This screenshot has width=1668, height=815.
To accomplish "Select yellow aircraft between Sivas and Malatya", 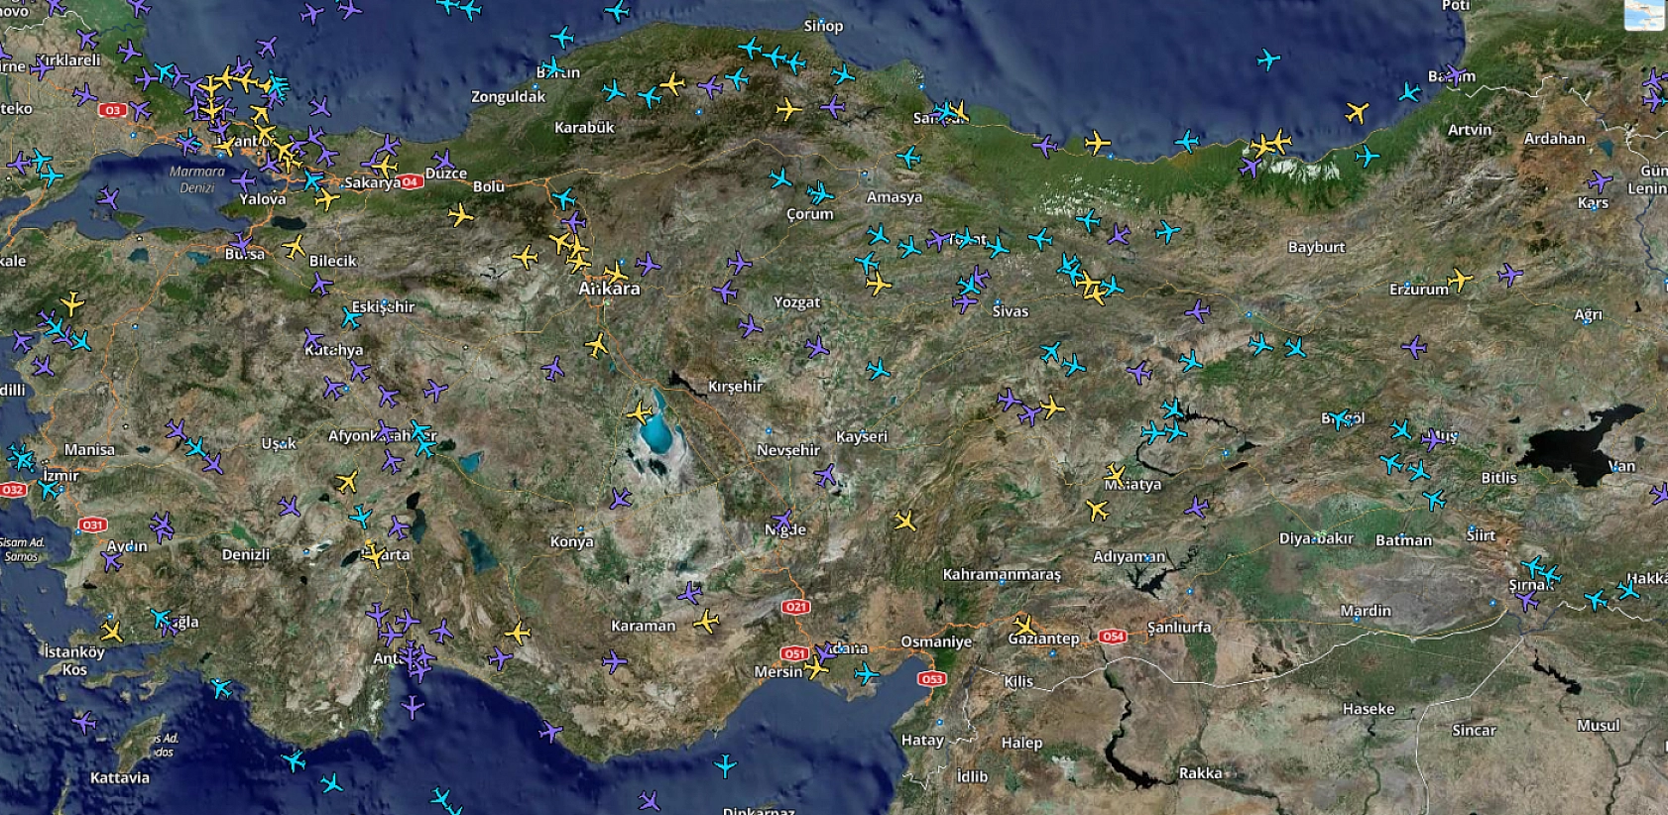I will (x=1052, y=407).
